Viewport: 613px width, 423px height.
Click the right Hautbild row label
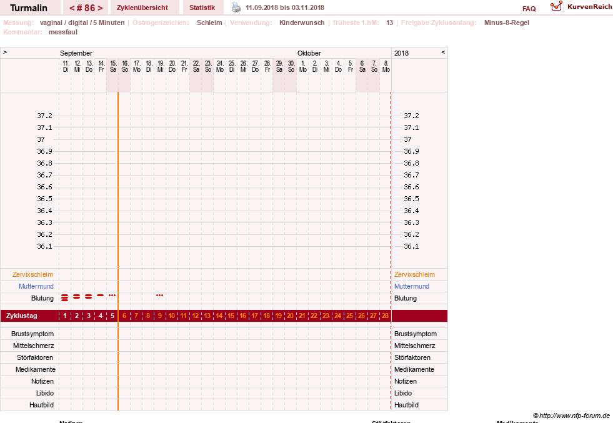pyautogui.click(x=406, y=405)
